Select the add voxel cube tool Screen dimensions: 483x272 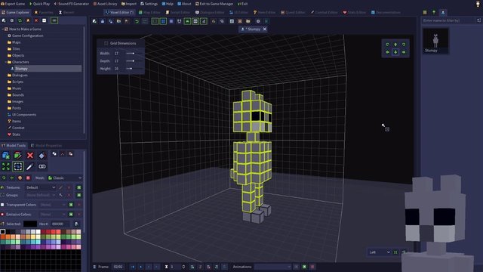6,156
